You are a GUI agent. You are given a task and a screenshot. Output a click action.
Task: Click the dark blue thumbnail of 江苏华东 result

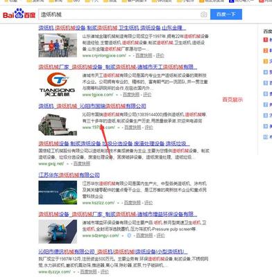click(58, 193)
